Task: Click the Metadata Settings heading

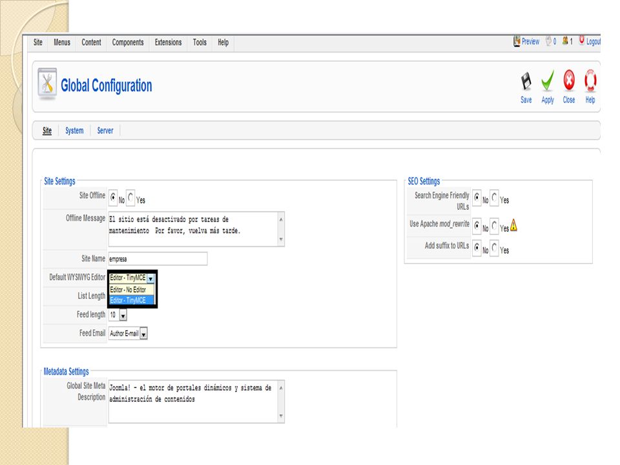Action: coord(66,371)
